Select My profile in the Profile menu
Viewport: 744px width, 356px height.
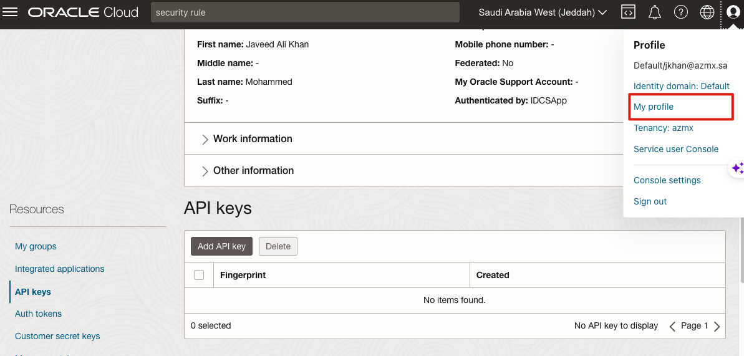click(654, 107)
